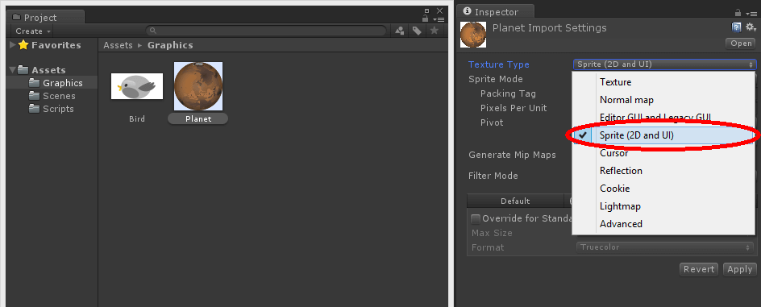Click the Open button in Inspector
The image size is (761, 307).
coord(741,44)
